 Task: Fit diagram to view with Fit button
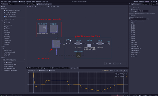tap(120, 64)
